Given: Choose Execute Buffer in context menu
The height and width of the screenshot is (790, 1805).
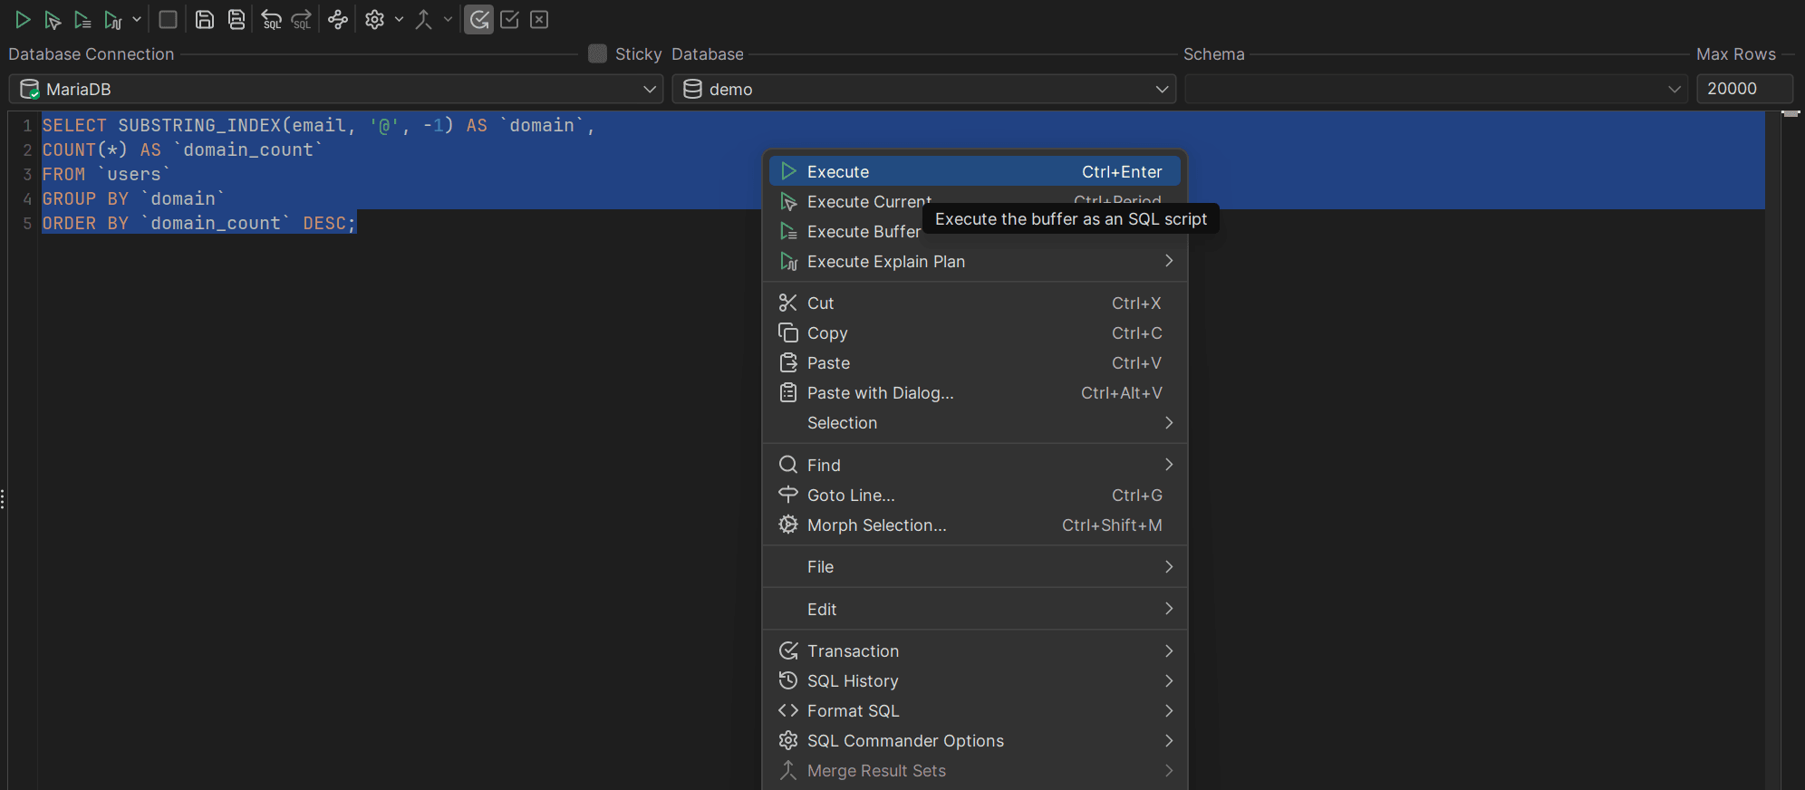Looking at the screenshot, I should (x=975, y=231).
